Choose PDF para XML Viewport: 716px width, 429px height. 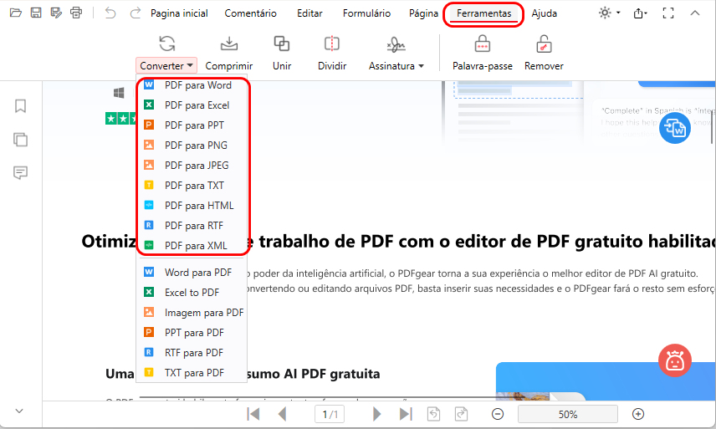point(192,246)
